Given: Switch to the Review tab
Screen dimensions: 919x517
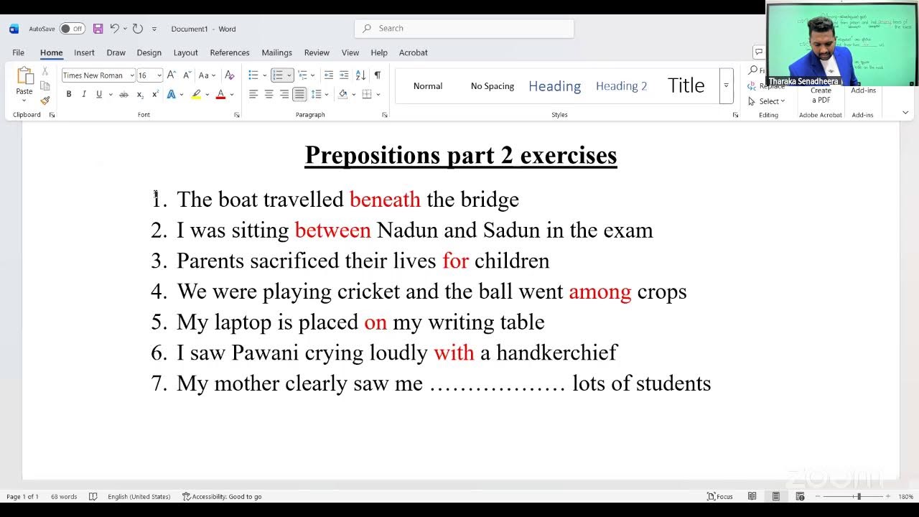Looking at the screenshot, I should [317, 52].
